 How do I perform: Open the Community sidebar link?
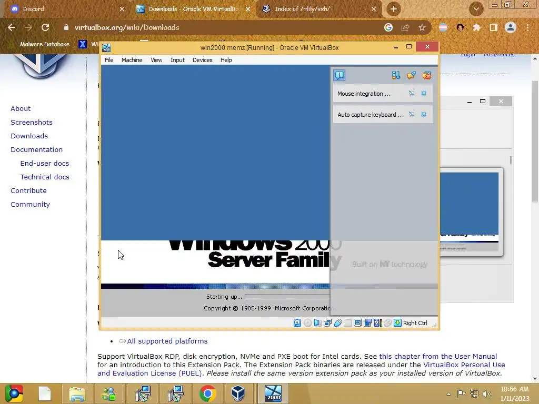coord(30,205)
